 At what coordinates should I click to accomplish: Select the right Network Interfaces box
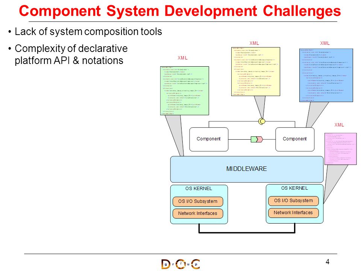[x=293, y=213]
